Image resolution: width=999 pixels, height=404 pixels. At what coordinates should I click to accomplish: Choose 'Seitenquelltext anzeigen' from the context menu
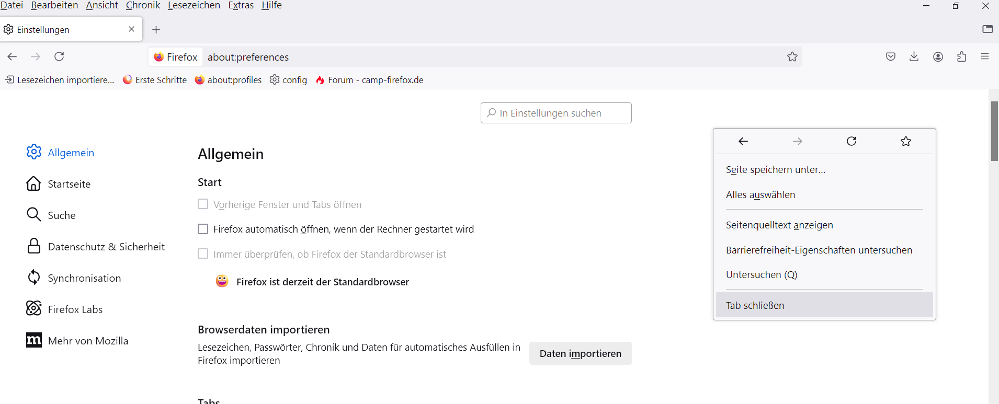pyautogui.click(x=779, y=225)
